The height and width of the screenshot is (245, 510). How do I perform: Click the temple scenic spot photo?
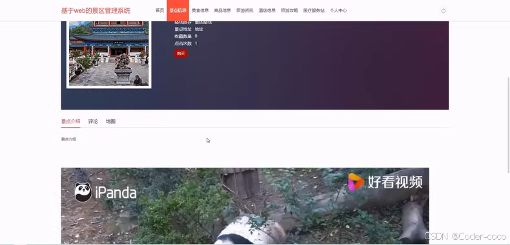point(109,54)
